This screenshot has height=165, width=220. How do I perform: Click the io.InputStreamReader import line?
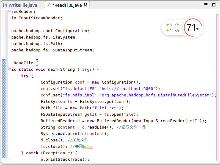37,18
